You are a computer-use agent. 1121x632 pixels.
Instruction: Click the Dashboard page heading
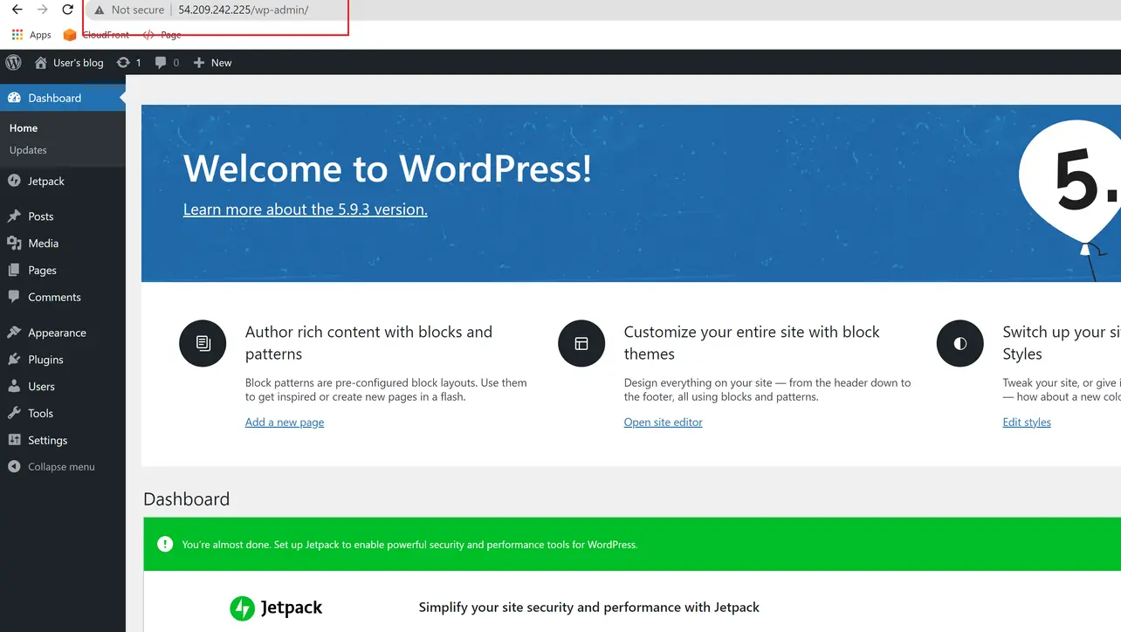tap(186, 499)
